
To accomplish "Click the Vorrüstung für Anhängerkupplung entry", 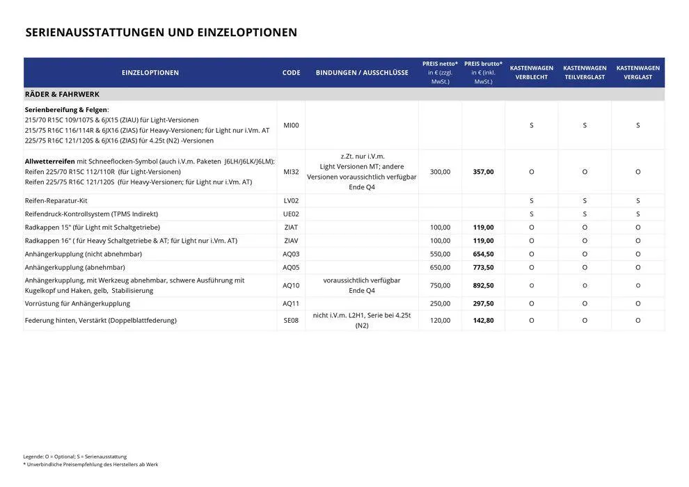I will click(77, 304).
